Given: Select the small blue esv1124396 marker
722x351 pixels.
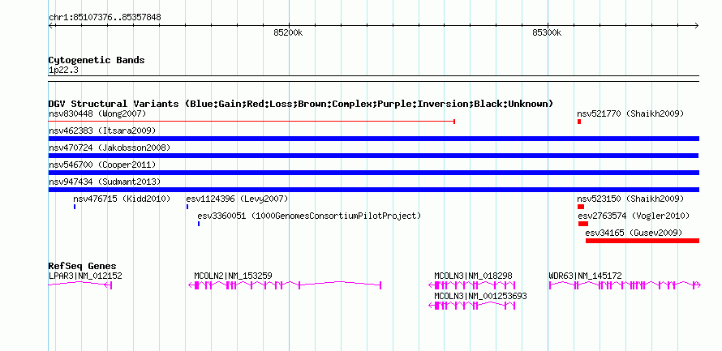Looking at the screenshot, I should [187, 207].
